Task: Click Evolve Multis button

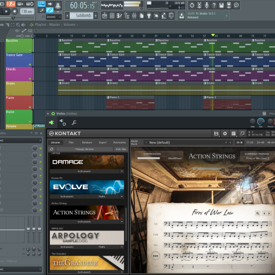Action: (x=102, y=197)
